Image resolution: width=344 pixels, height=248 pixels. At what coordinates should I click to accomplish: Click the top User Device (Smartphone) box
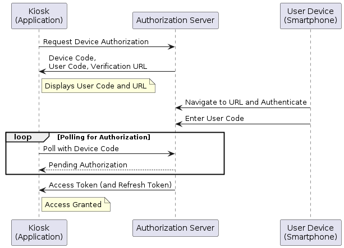[311, 16]
